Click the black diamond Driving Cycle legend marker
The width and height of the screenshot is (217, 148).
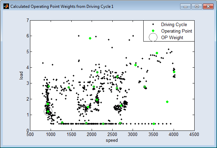(x=153, y=25)
